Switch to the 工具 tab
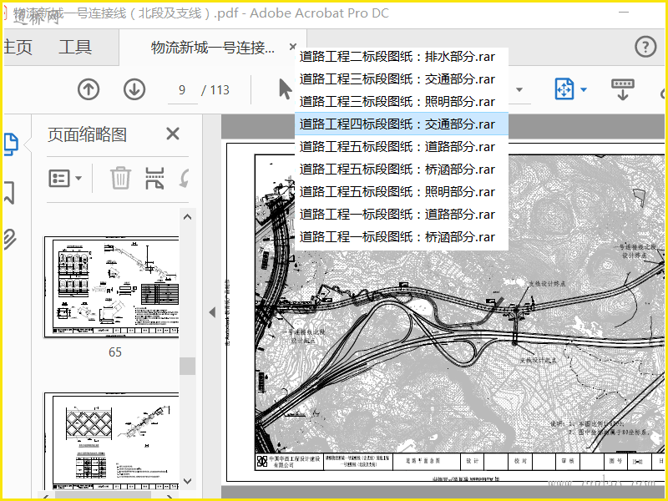The width and height of the screenshot is (668, 501). coord(75,48)
